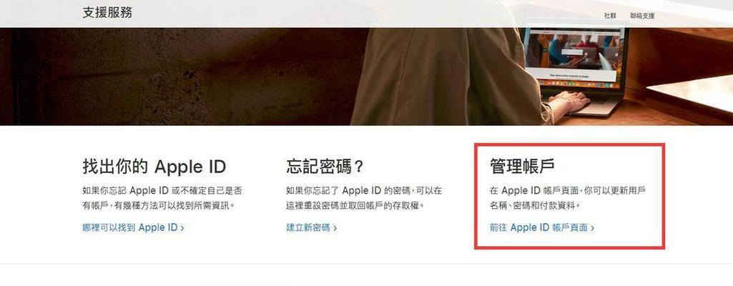733x286 pixels.
Task: Click the paragraph about resetting the Apple ID password
Action: 364,197
